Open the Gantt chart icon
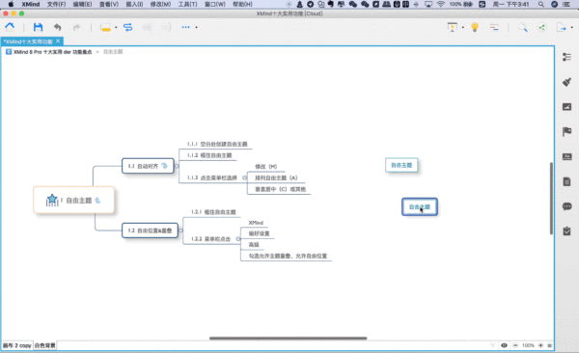This screenshot has width=579, height=353. coord(494,27)
